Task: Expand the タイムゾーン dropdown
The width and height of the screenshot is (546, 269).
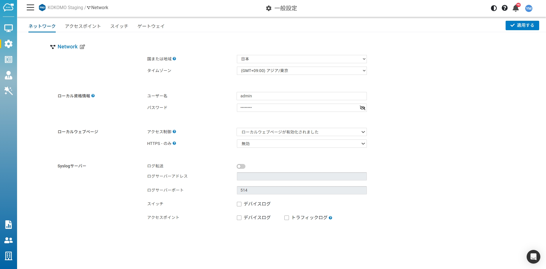Action: [301, 71]
